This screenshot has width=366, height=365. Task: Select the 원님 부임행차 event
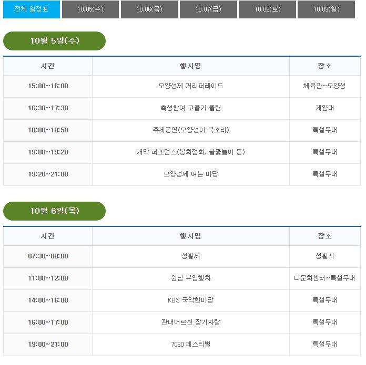(x=190, y=278)
